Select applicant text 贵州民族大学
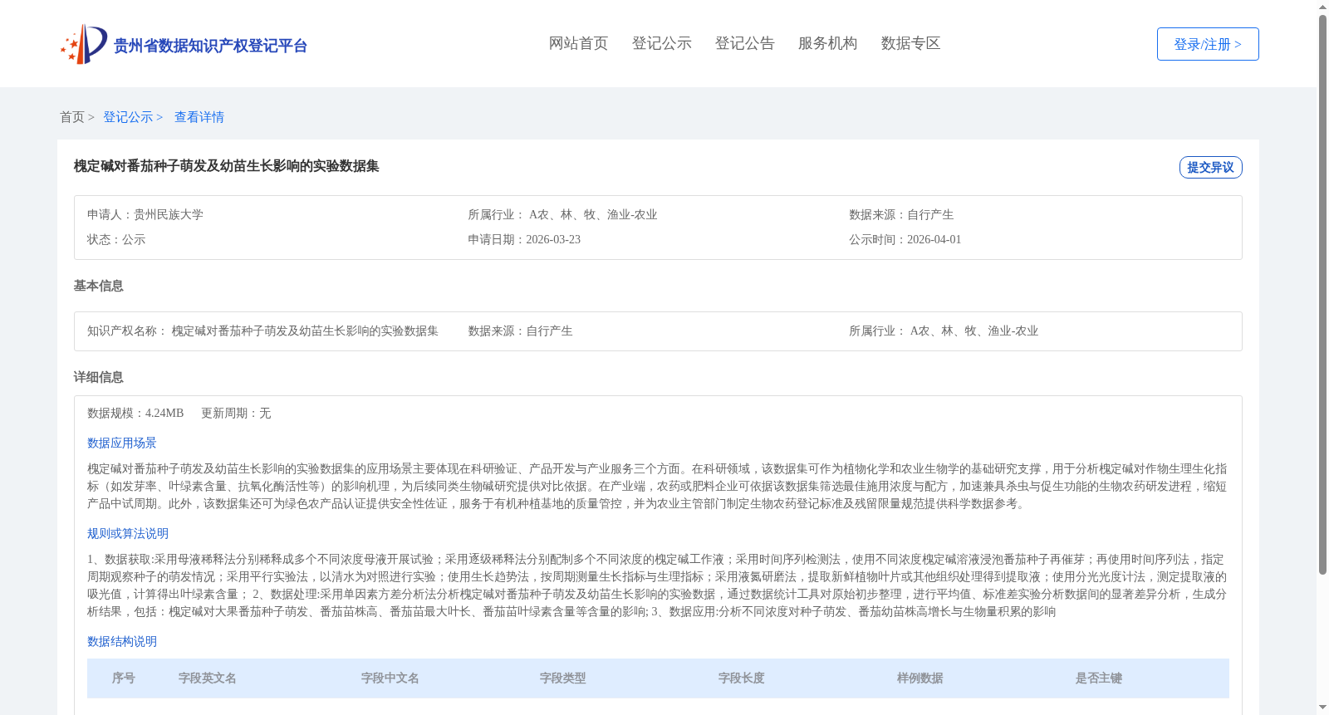The height and width of the screenshot is (715, 1329). 169,214
